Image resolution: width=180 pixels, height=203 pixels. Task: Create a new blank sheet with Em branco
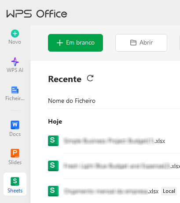click(75, 43)
